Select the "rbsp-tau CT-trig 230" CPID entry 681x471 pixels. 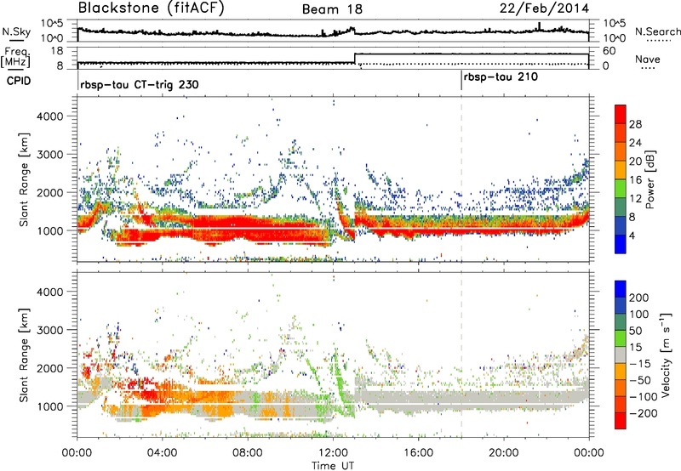tap(140, 84)
